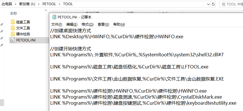Open the 帮助(H) menu in Notepad
The image size is (243, 111).
(119, 24)
